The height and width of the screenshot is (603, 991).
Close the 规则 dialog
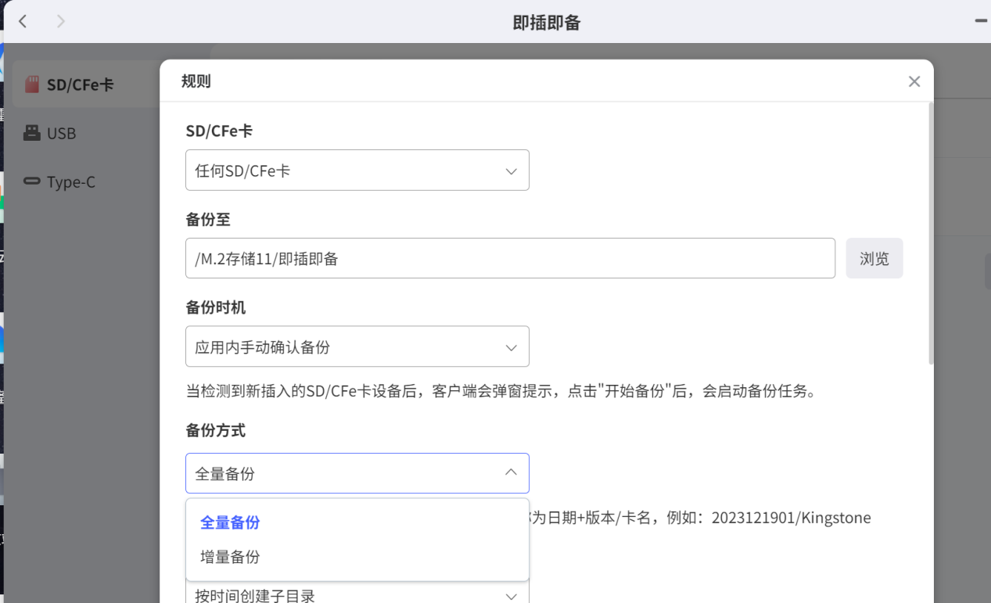click(914, 81)
